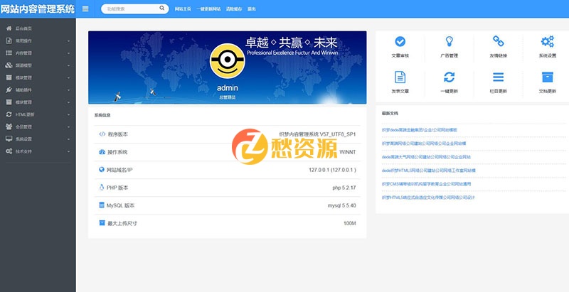Screen dimensions: 569x292
Task: Click the 网站内容管理系统 title logo
Action: [x=38, y=9]
